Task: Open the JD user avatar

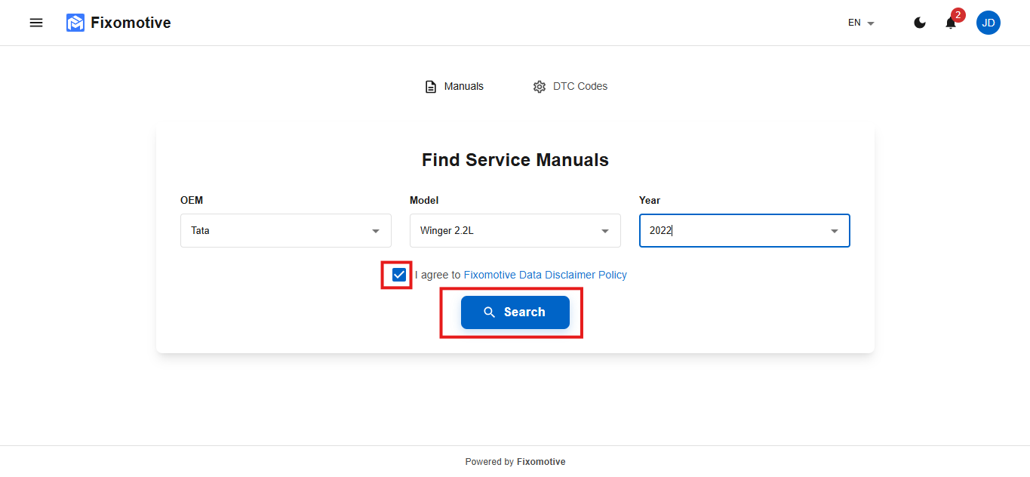Action: tap(988, 23)
